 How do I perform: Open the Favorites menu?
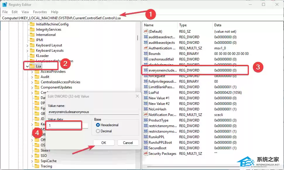tap(40, 12)
